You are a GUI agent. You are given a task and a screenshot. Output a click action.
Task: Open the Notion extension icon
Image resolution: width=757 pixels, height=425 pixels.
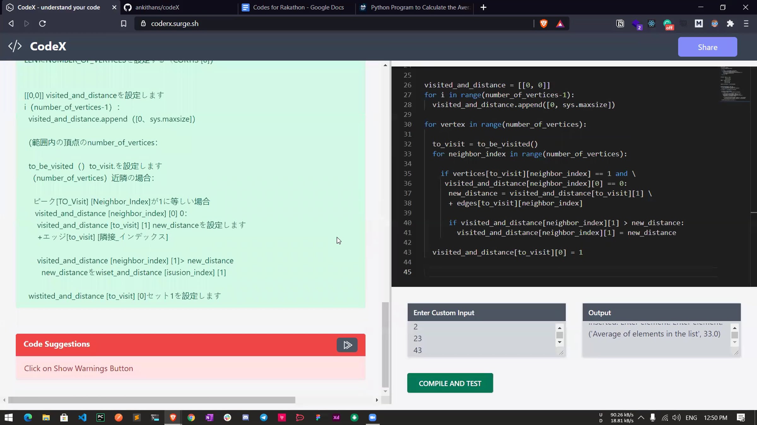tap(620, 24)
